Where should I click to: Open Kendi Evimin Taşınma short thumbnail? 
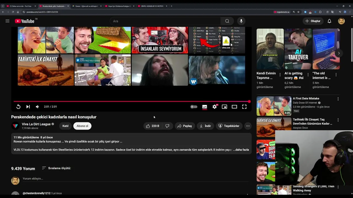click(x=270, y=49)
